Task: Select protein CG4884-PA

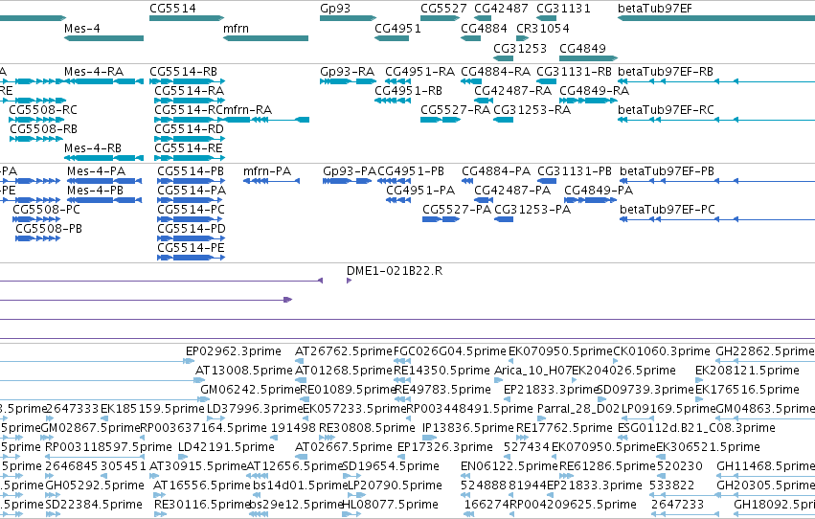Action: [467, 181]
